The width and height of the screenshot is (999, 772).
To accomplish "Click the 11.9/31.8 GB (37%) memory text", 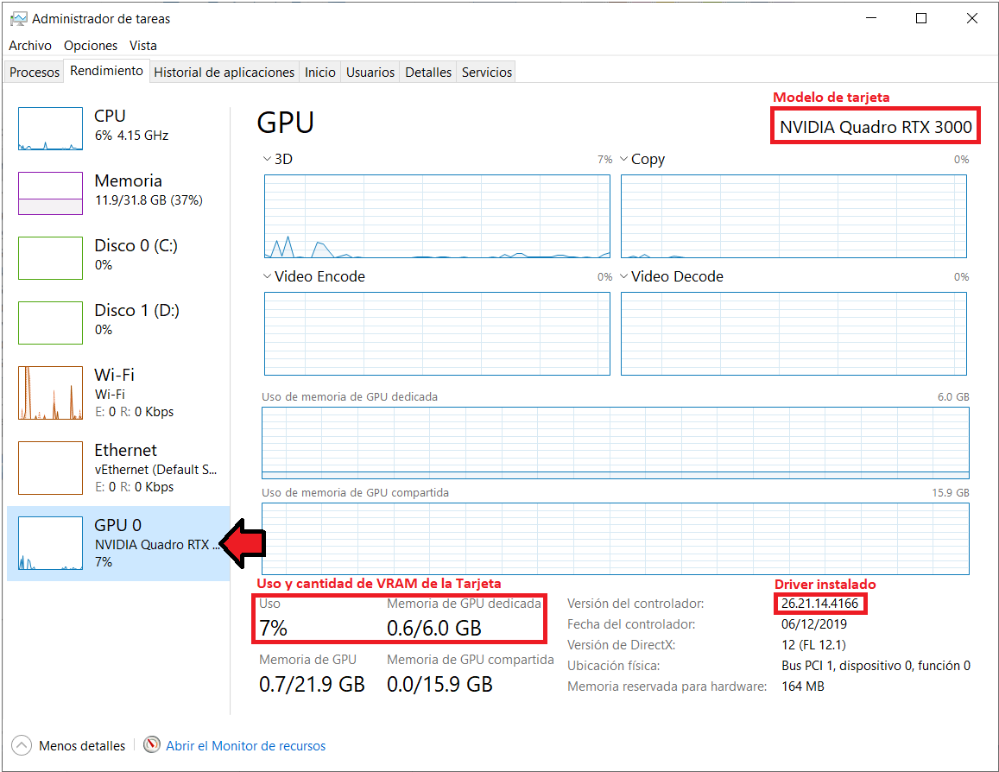I will tap(149, 200).
